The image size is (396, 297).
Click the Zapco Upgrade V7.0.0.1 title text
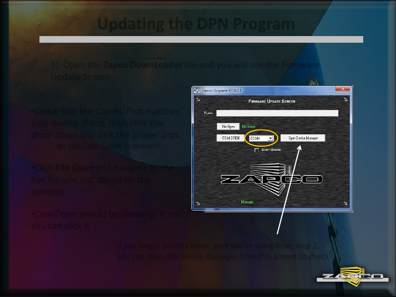click(222, 90)
